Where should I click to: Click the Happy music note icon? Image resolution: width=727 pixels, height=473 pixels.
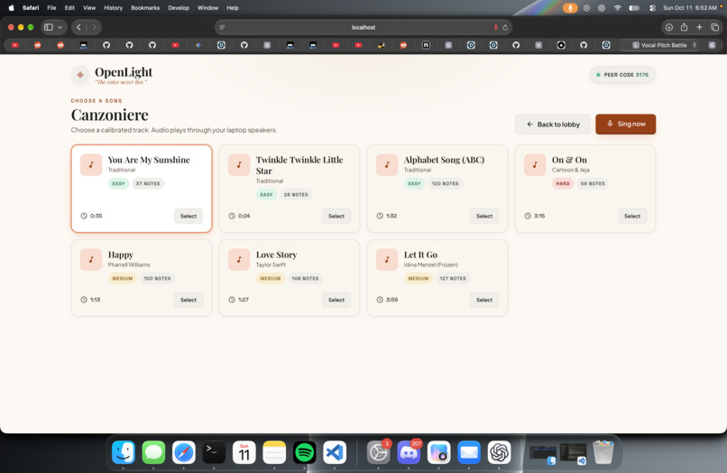click(x=91, y=259)
